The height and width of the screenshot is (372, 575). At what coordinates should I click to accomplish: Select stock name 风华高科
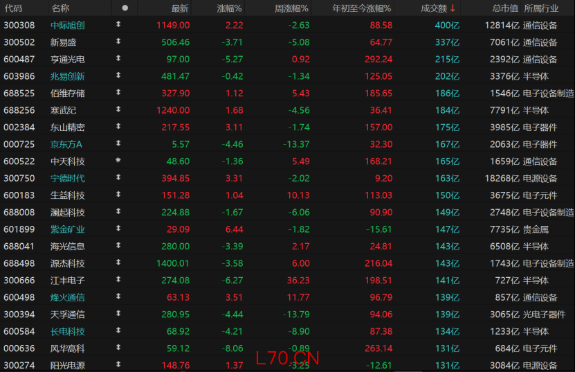click(x=68, y=348)
